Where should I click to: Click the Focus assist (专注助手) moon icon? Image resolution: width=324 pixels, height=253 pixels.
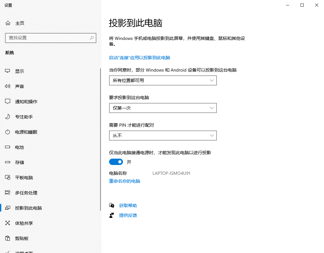(8, 117)
